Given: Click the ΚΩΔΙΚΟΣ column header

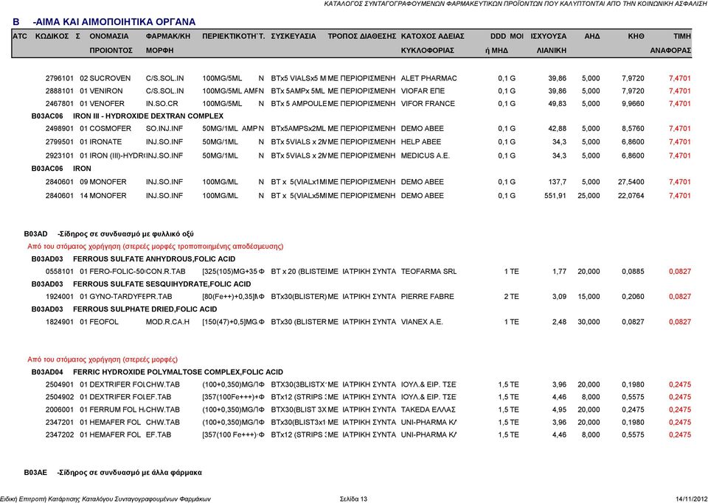Looking at the screenshot, I should click(52, 36).
